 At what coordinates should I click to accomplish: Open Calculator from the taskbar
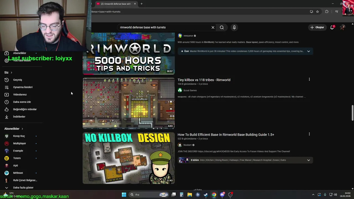click(181, 195)
